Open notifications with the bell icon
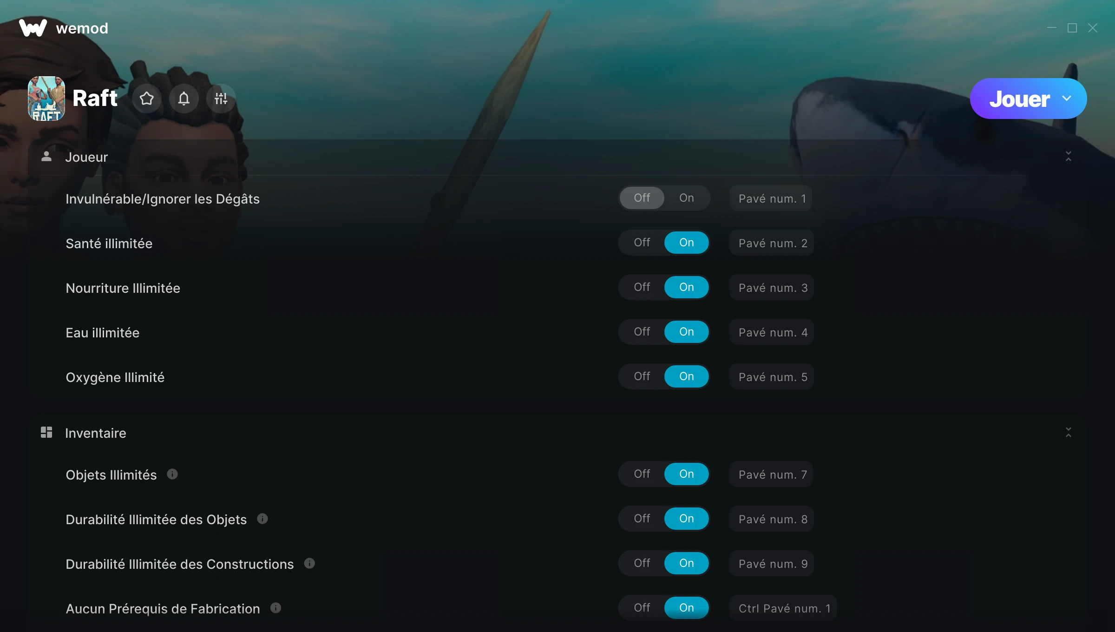The height and width of the screenshot is (632, 1115). click(184, 99)
